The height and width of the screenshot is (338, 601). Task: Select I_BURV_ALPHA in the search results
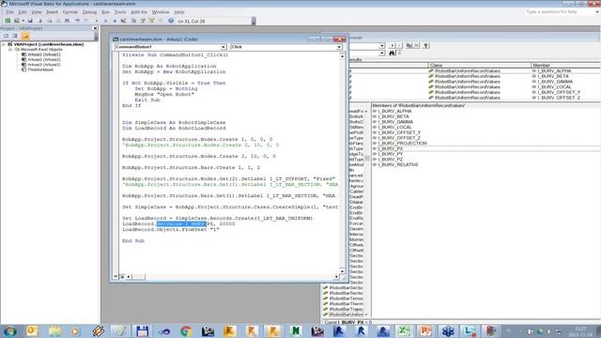pos(554,71)
